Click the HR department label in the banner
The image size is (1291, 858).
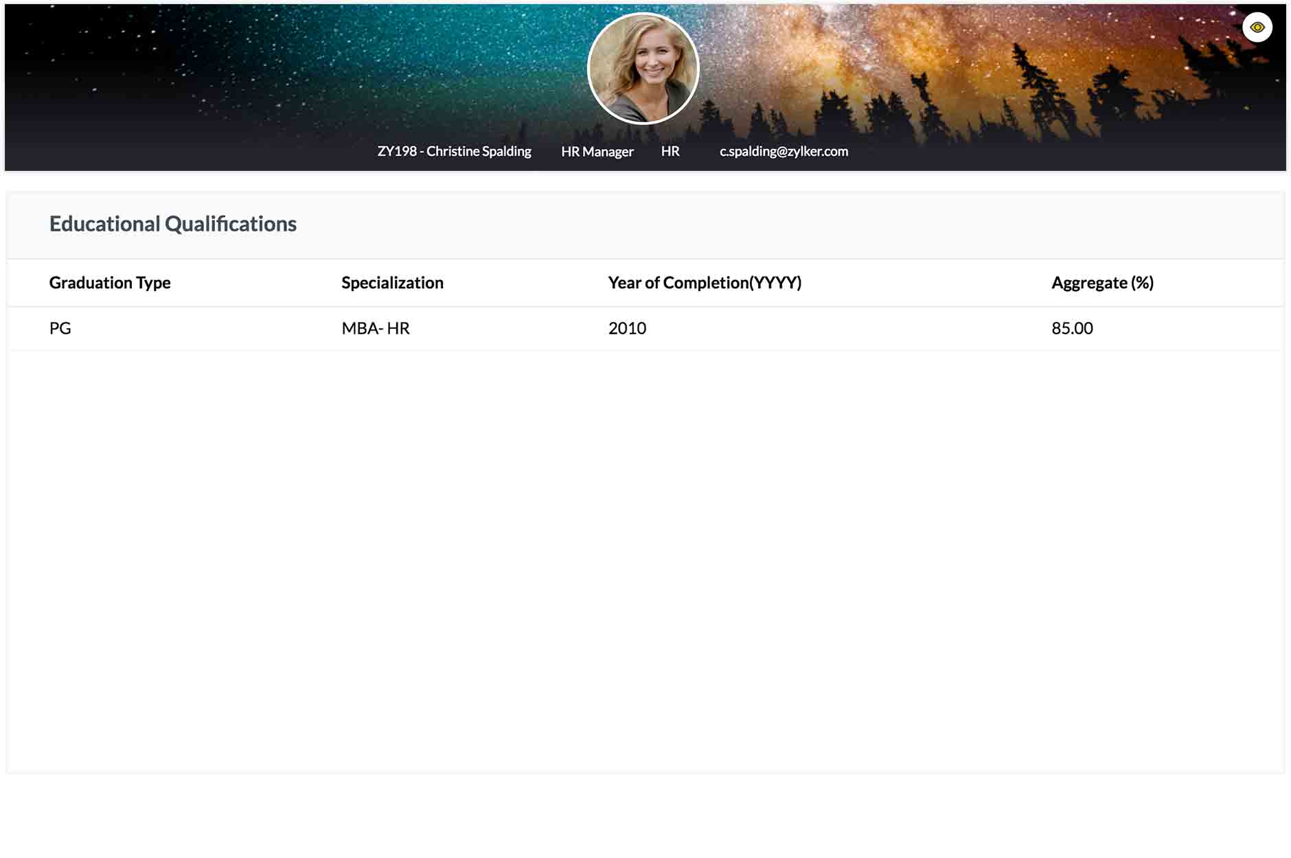pos(670,151)
